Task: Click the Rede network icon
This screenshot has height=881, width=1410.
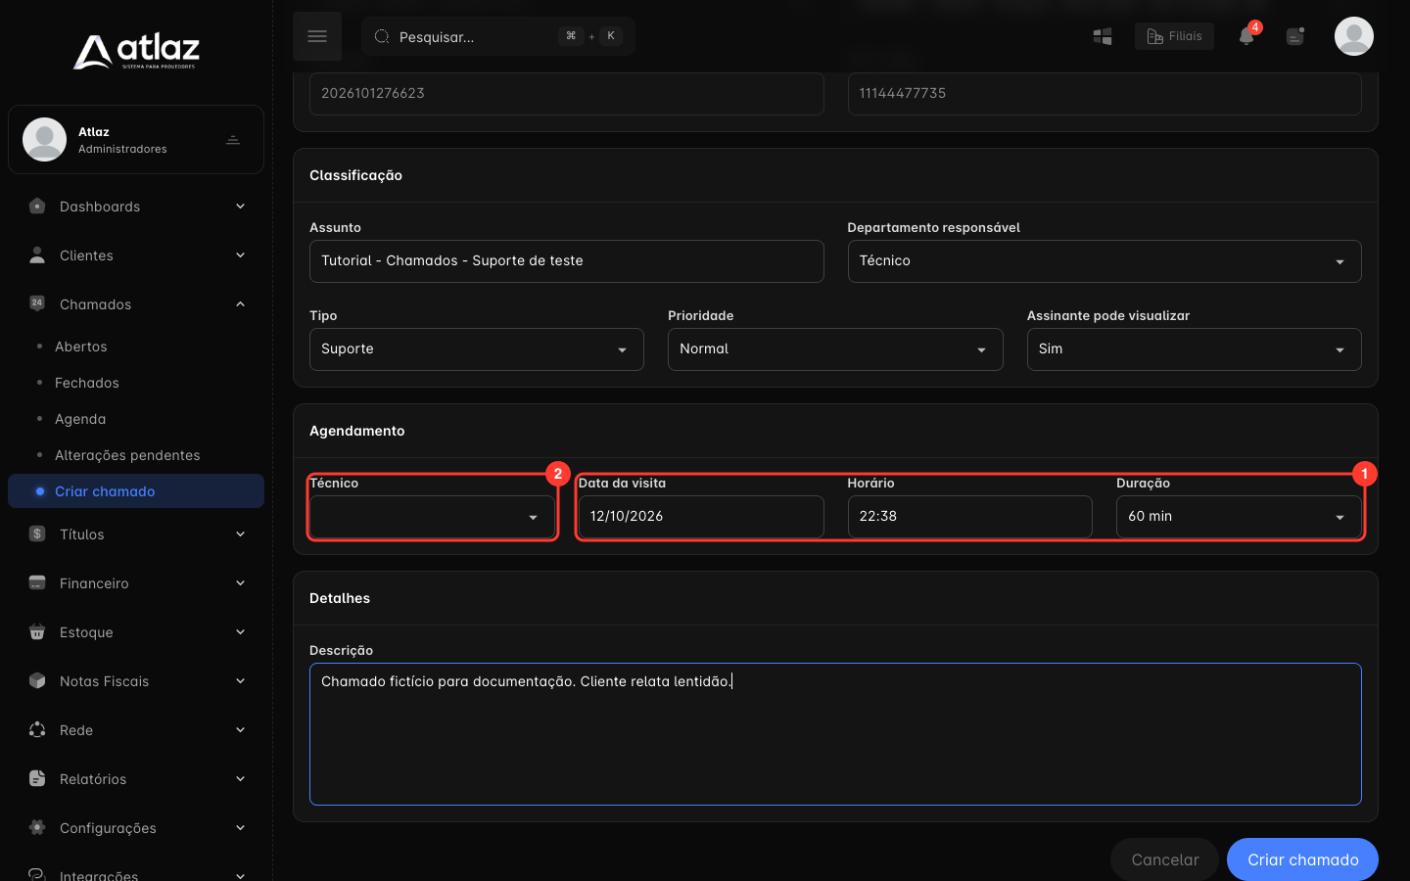Action: tap(37, 730)
